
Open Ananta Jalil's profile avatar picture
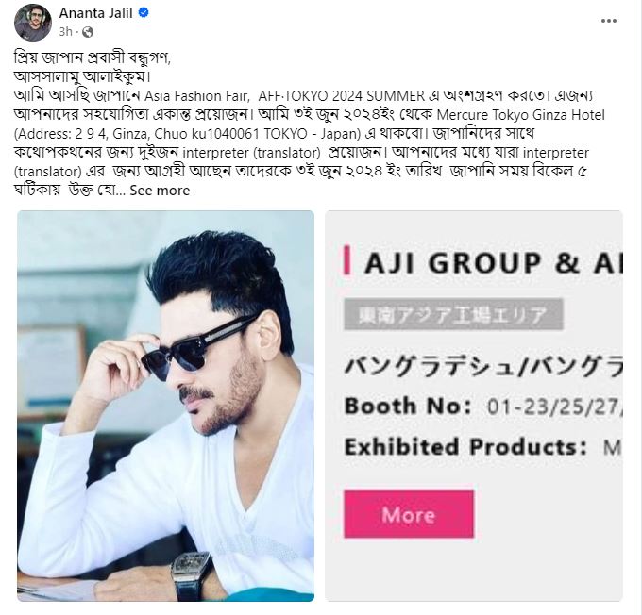click(x=33, y=22)
